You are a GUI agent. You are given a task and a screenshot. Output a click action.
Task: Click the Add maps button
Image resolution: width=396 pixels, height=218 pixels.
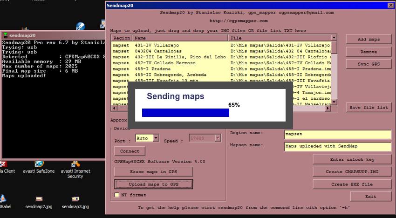369,39
